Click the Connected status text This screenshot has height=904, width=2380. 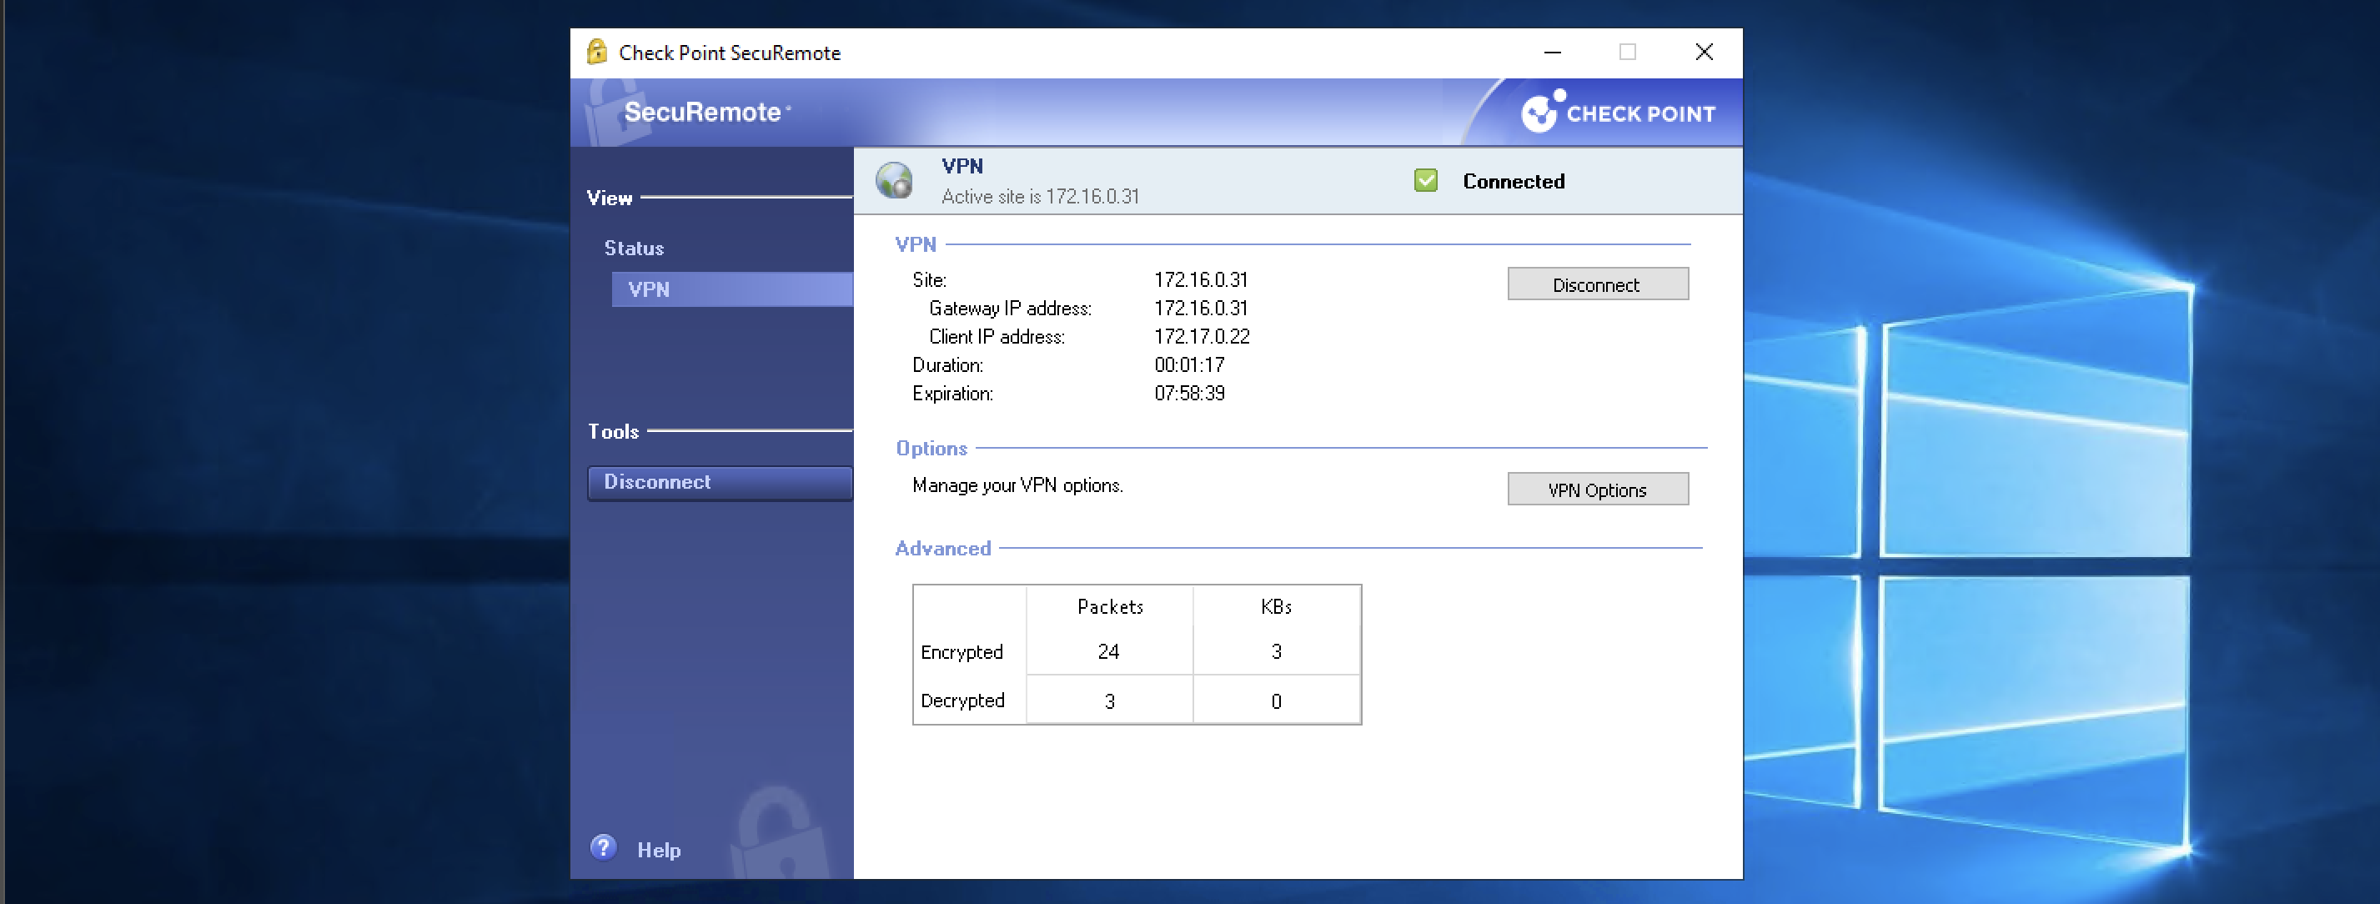tap(1513, 181)
